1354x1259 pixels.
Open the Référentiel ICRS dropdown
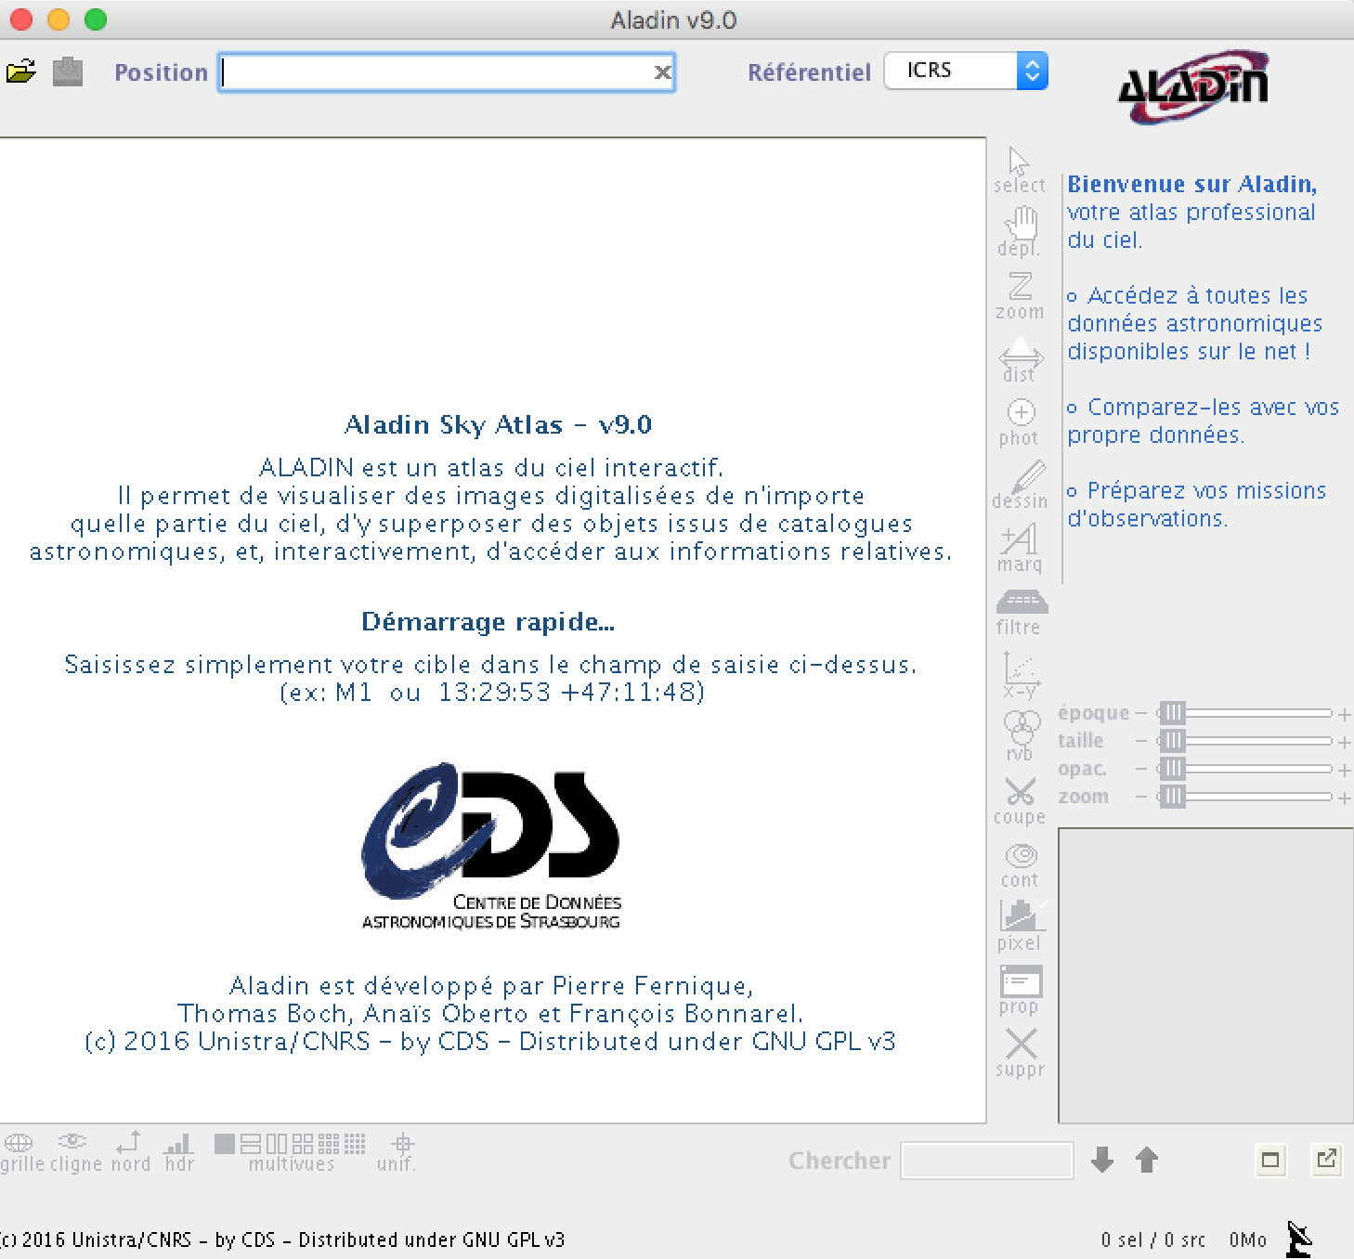pos(966,71)
